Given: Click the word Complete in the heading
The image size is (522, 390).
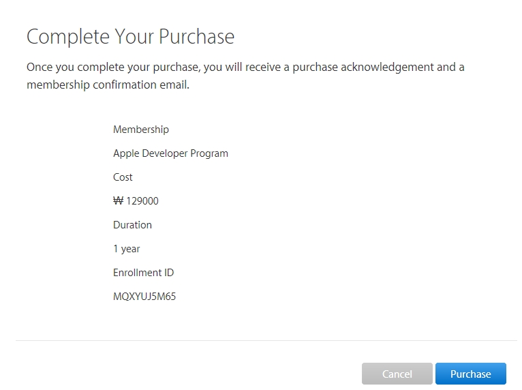Looking at the screenshot, I should [x=68, y=37].
